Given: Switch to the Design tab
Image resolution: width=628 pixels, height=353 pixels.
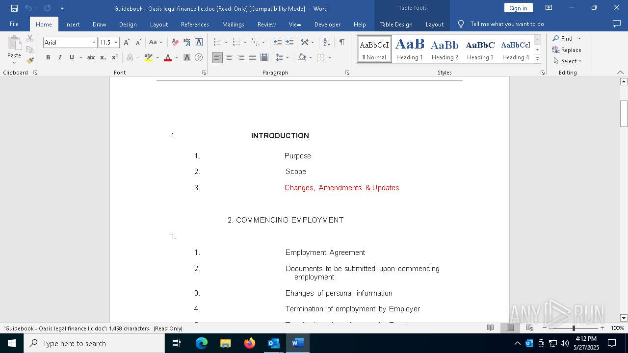Looking at the screenshot, I should point(128,24).
